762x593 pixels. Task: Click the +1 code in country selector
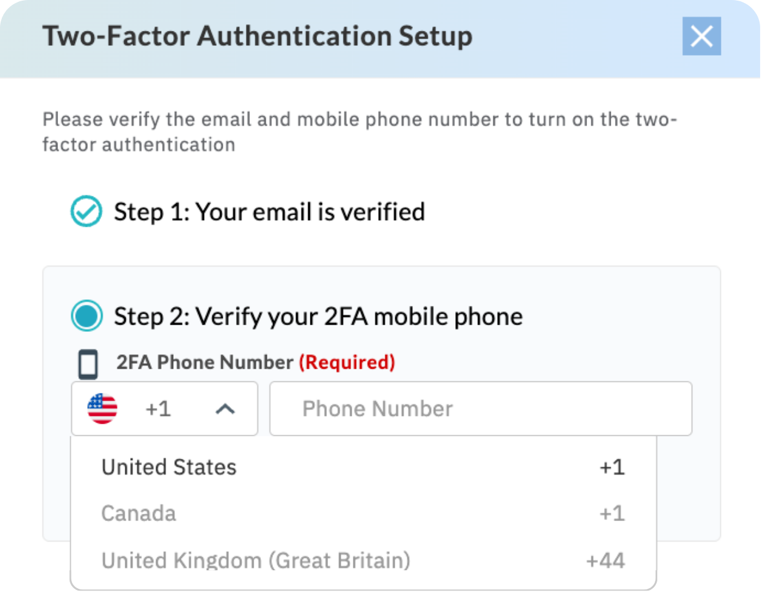coord(158,409)
